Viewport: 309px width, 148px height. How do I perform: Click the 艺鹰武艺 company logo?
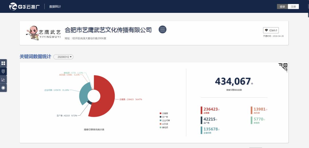(43, 33)
